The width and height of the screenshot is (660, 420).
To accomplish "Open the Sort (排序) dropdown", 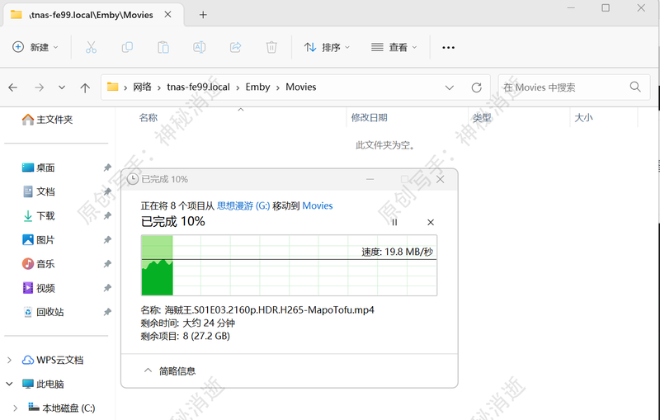I will [x=327, y=47].
